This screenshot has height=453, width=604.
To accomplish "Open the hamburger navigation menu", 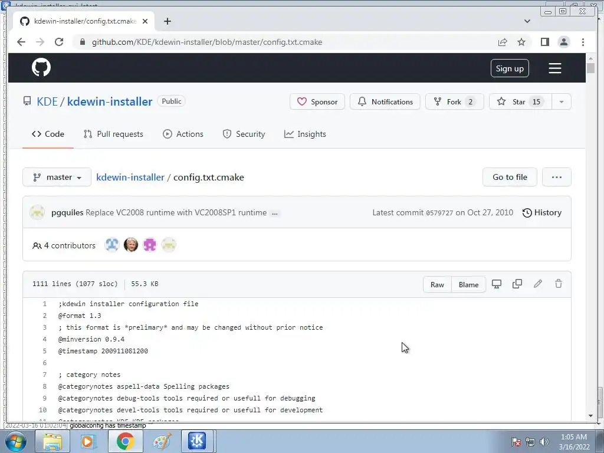I will 554,68.
